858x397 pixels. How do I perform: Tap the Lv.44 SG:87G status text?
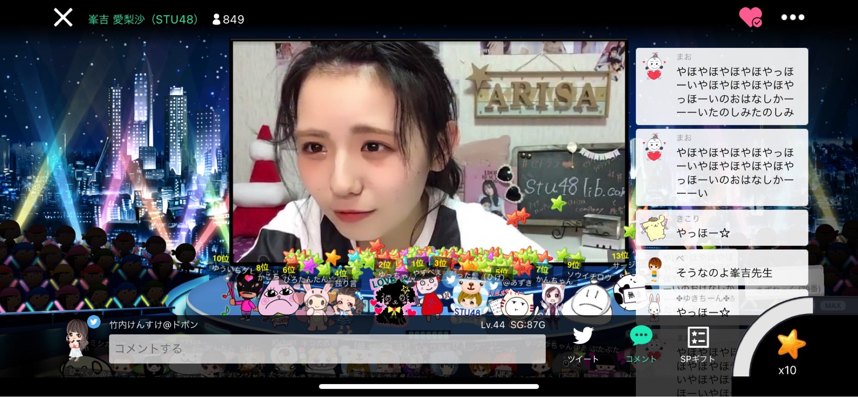(513, 325)
